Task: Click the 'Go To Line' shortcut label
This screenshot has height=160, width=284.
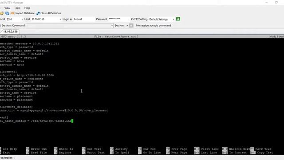Action: pos(152,152)
